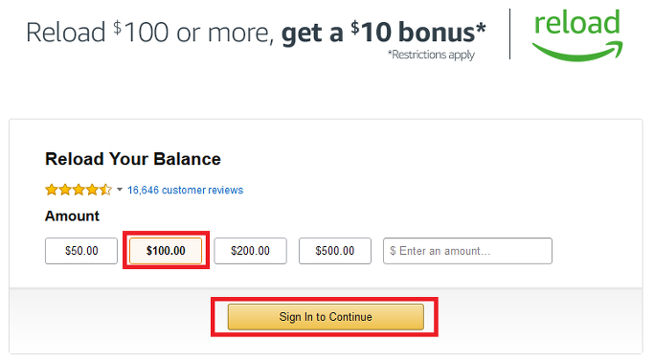Click the Reload $100 or more banner text
Screen dimensions: 654x363
coord(150,33)
